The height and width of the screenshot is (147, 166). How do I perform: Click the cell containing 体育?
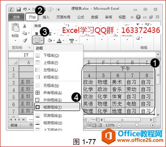point(118,97)
